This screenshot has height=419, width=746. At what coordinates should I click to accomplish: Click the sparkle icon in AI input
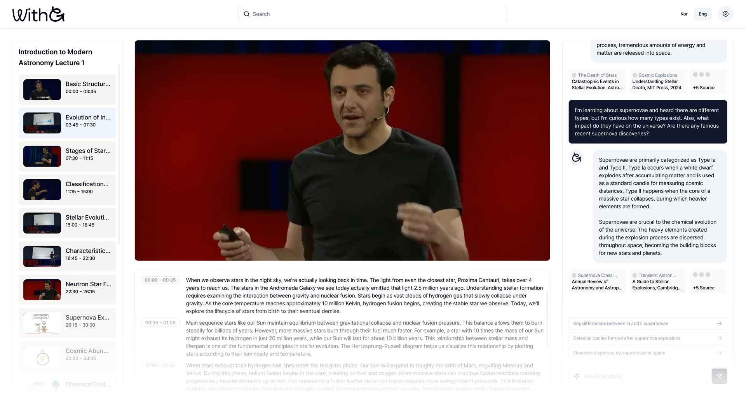click(x=577, y=376)
